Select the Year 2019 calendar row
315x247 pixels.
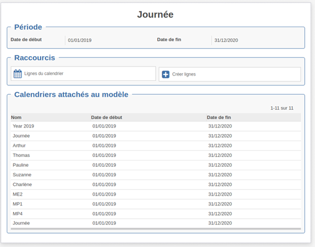pos(156,126)
